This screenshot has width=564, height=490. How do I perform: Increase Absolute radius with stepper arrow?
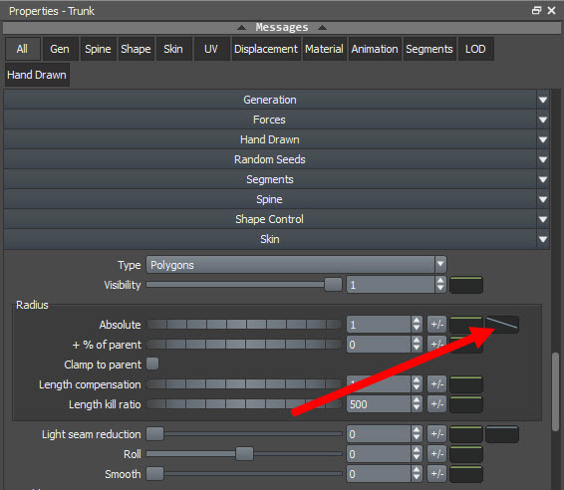[x=417, y=321]
